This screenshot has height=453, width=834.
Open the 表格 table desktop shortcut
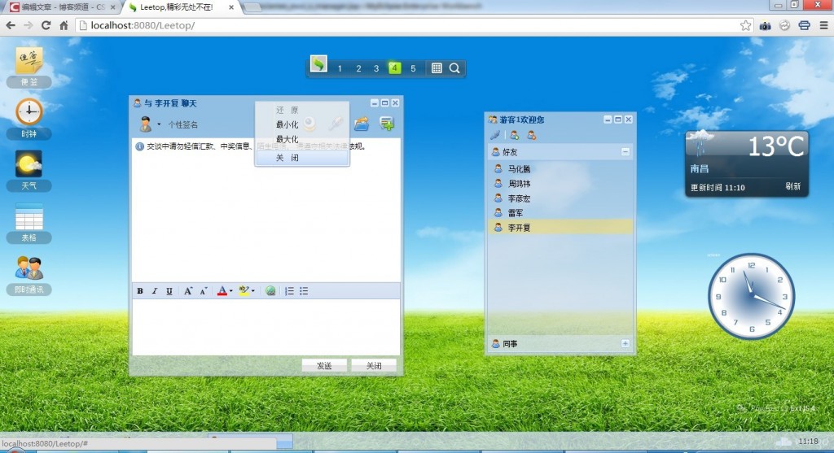(x=29, y=223)
